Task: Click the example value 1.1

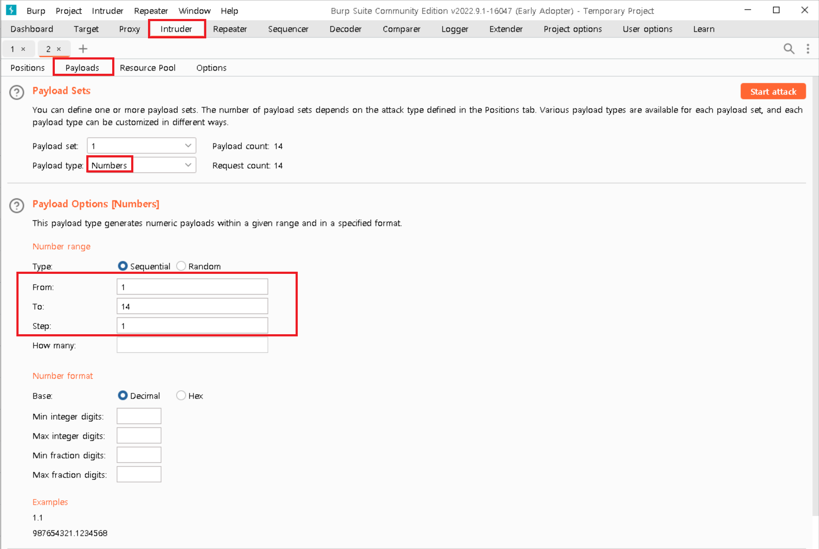Action: click(38, 518)
